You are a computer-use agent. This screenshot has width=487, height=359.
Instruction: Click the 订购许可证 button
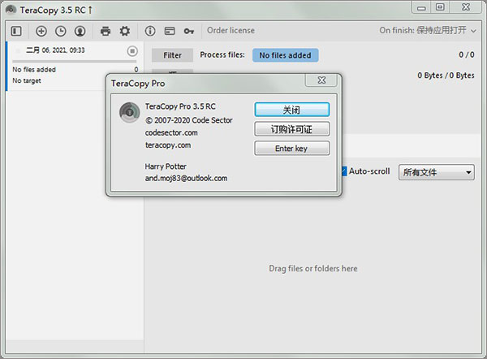click(x=291, y=129)
